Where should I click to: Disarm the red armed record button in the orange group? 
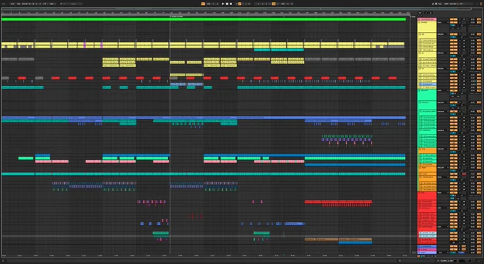click(x=464, y=174)
